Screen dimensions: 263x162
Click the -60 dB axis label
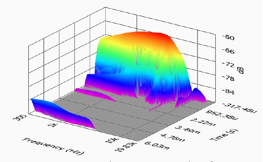click(x=228, y=37)
